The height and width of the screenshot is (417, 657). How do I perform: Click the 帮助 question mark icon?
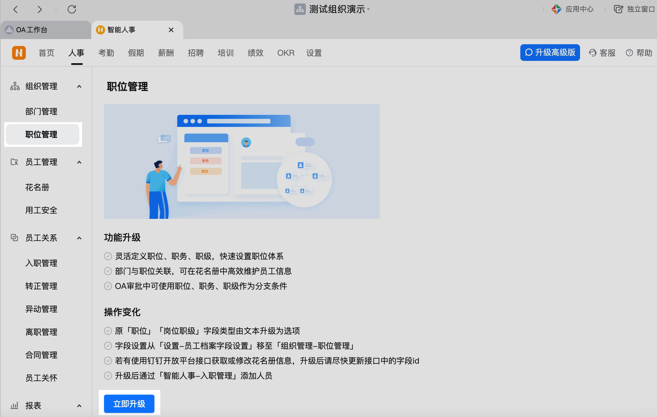(x=629, y=53)
